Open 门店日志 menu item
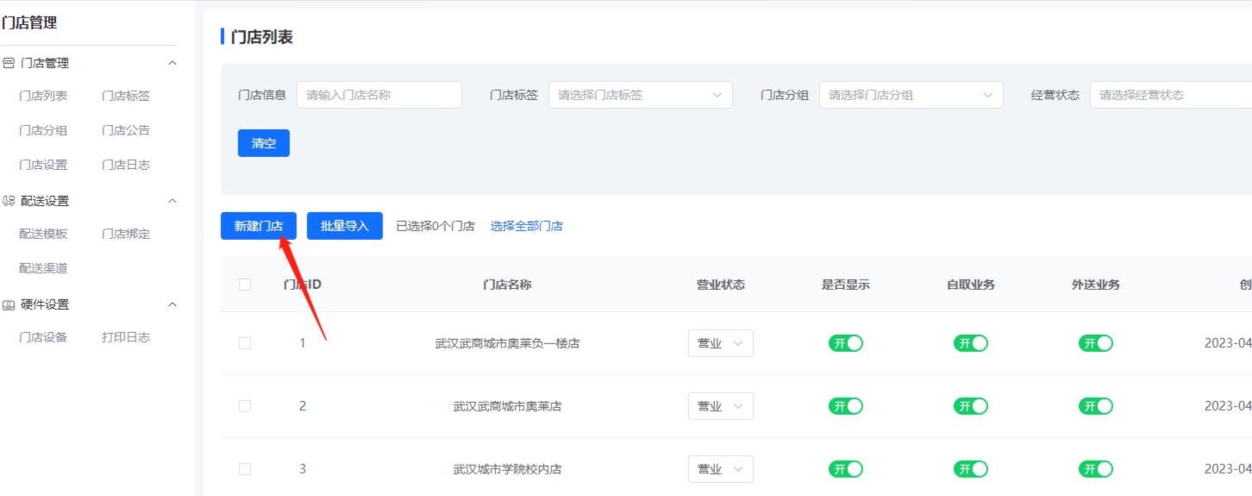Screen dimensions: 1252x496 pyautogui.click(x=126, y=165)
